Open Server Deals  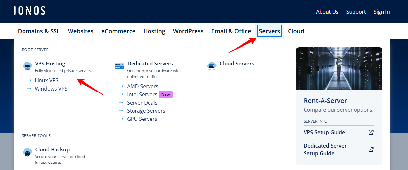(x=142, y=103)
